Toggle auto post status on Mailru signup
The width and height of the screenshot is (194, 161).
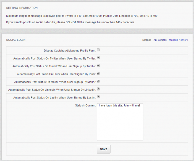pyautogui.click(x=98, y=81)
